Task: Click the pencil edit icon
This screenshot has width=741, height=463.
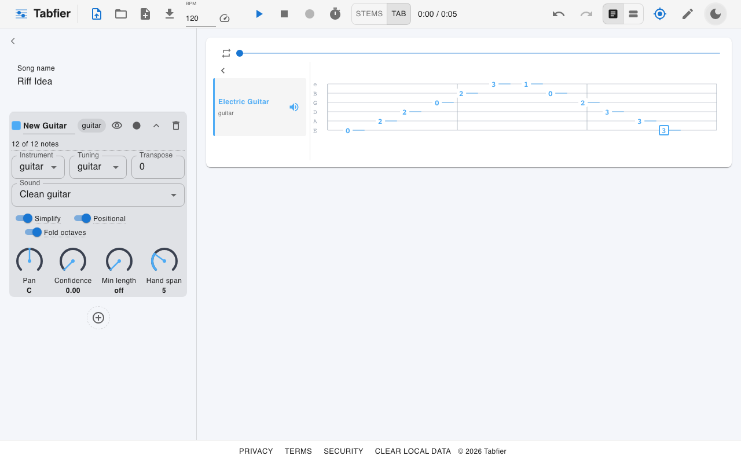Action: pyautogui.click(x=688, y=14)
